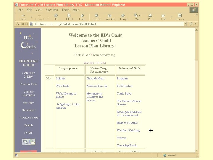Open the Search toolbar pane
This screenshot has height=160, width=213.
point(96,17)
